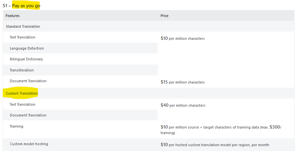Click the $10 per million characters price
The height and width of the screenshot is (153, 297).
(x=183, y=38)
